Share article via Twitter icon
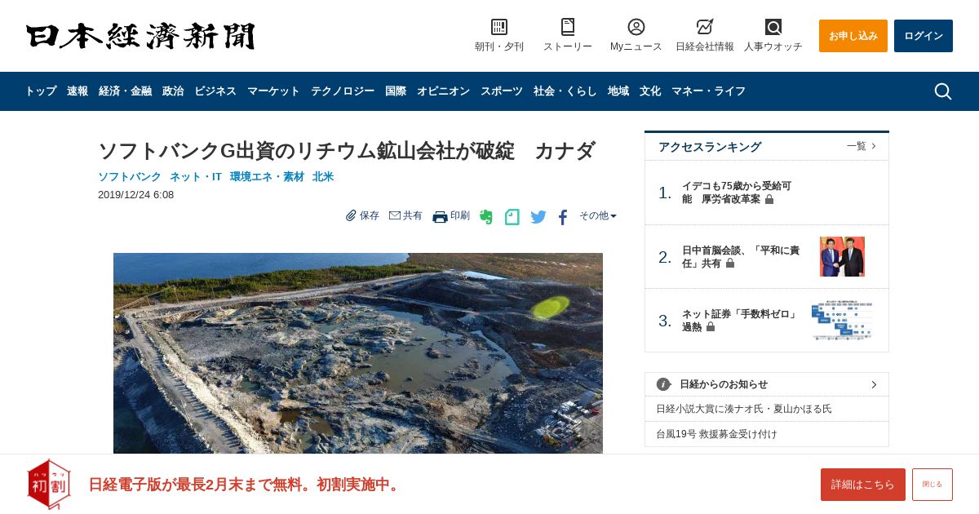 pyautogui.click(x=538, y=217)
